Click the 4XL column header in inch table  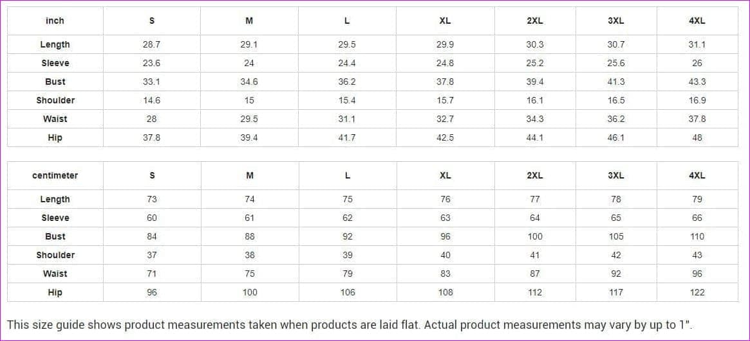697,21
